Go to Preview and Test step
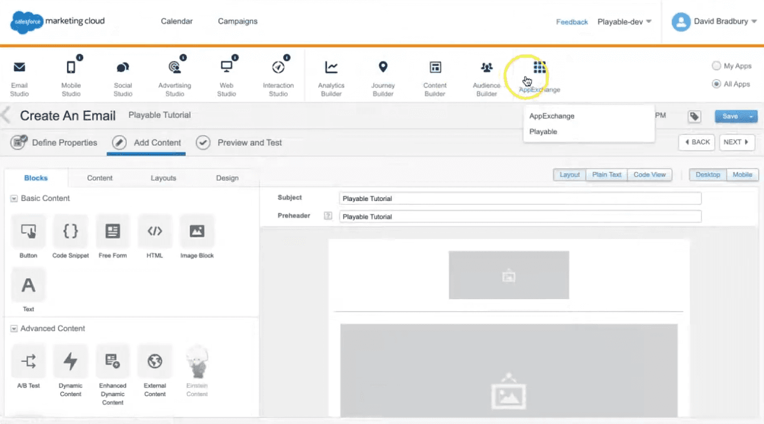This screenshot has height=424, width=764. point(239,142)
